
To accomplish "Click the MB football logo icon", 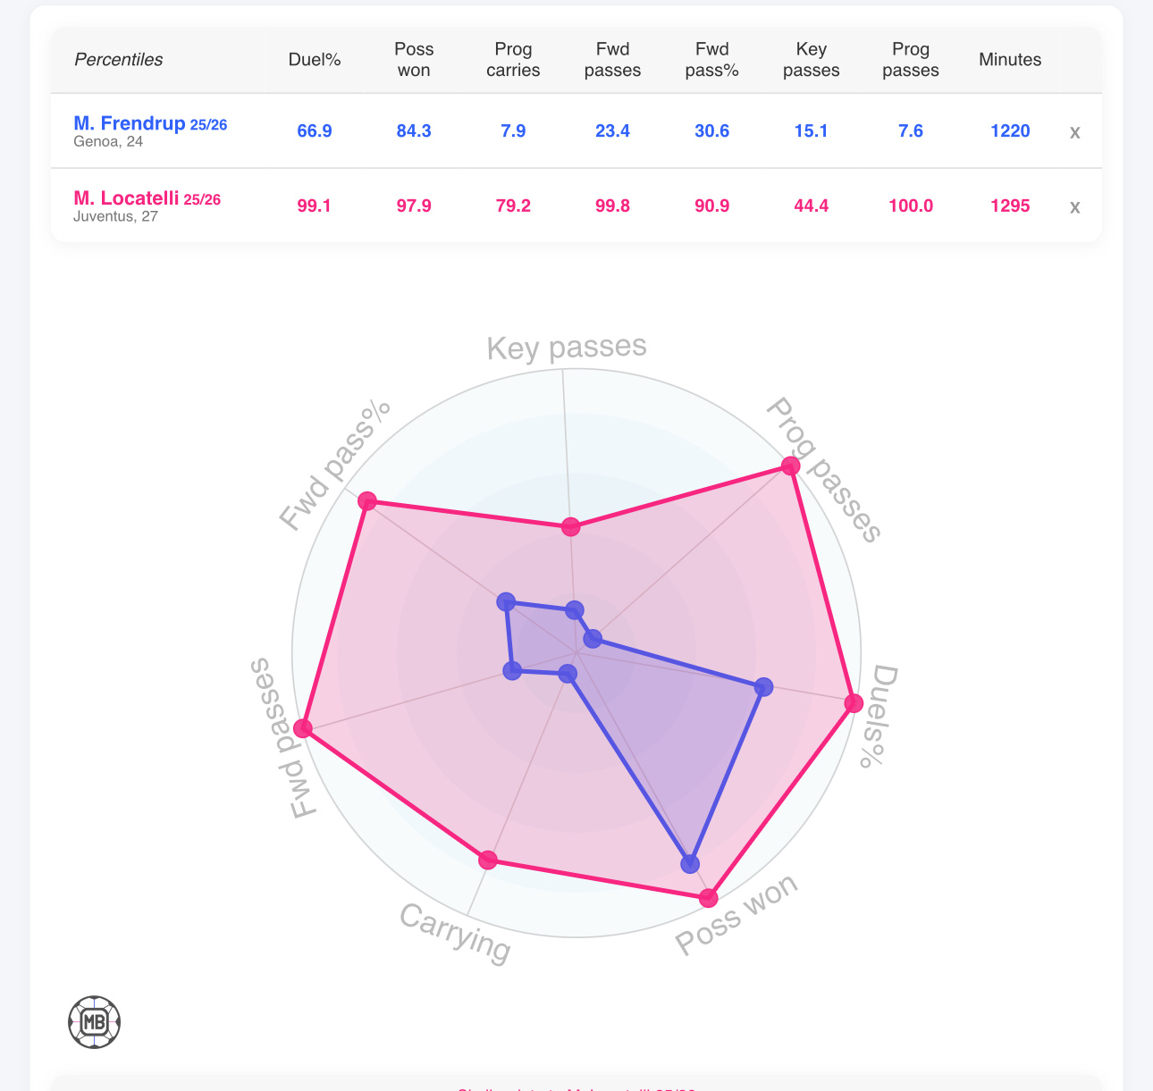I will [94, 1021].
